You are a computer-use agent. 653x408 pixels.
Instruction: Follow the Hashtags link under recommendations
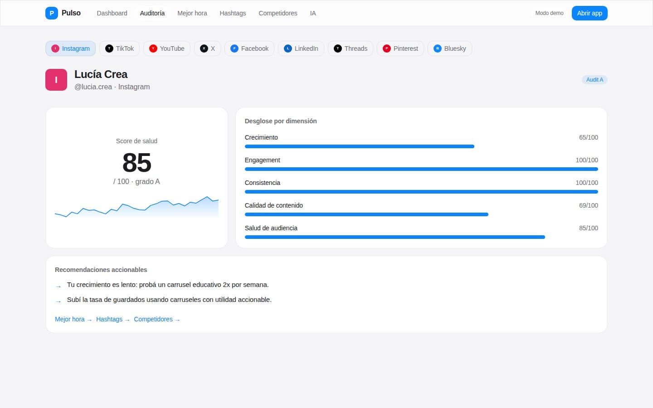113,319
